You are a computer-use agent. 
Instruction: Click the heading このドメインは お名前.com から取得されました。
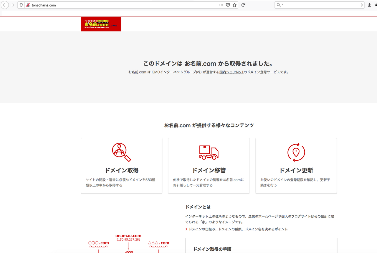tap(209, 64)
